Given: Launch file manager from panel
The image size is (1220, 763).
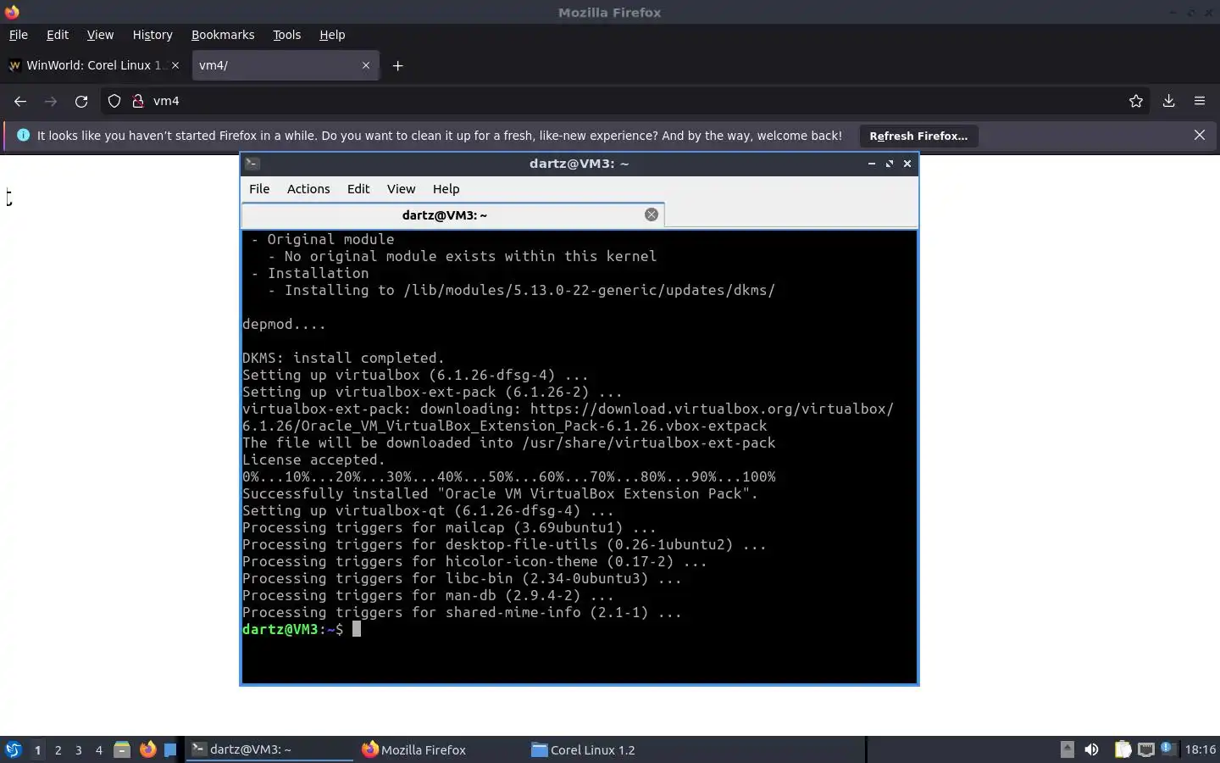Looking at the screenshot, I should coord(122,749).
